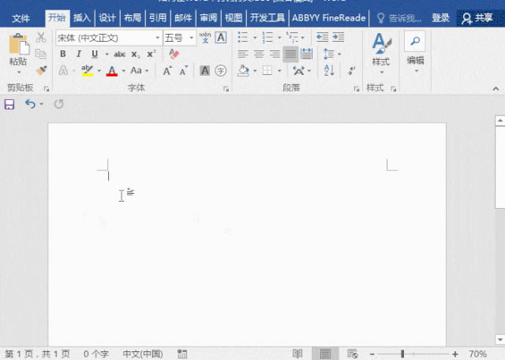Switch to Read Mode view

[x=297, y=354]
